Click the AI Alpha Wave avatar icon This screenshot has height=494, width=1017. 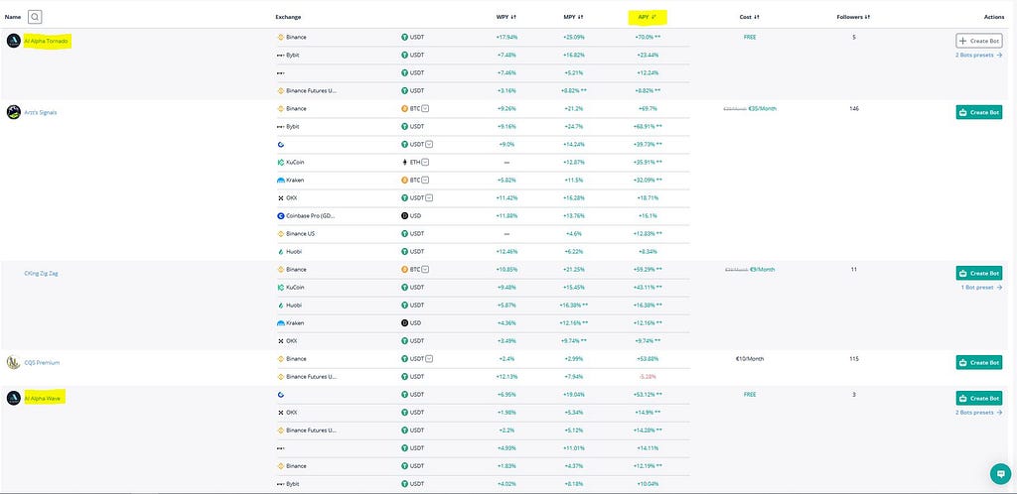coord(14,398)
